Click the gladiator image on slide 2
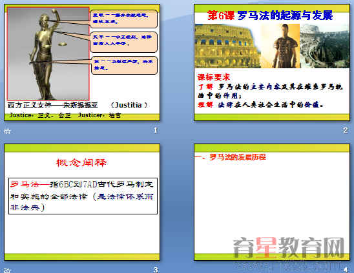354x273 pixels. 280,46
